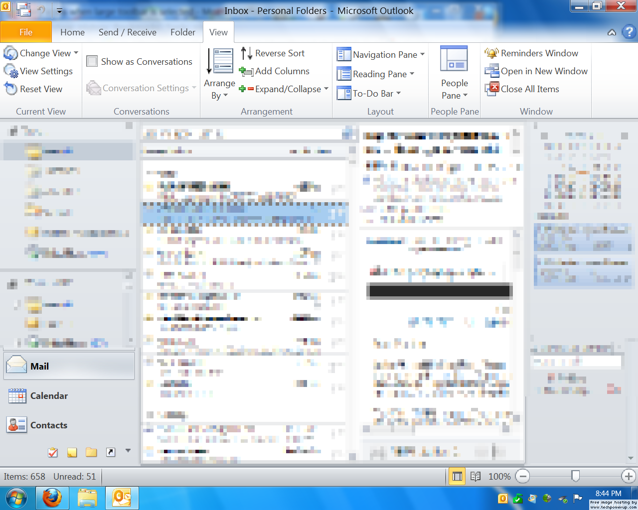
Task: Click scroll down arrow in To-Do Bar
Action: tap(631, 458)
